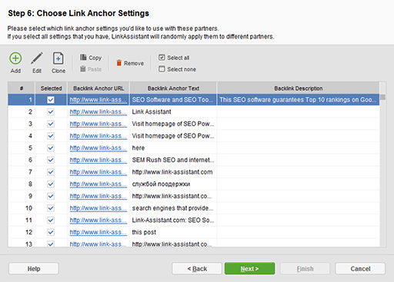Screen dimensions: 394x282
Task: Open the anchor URL link in row 5
Action: pos(98,148)
